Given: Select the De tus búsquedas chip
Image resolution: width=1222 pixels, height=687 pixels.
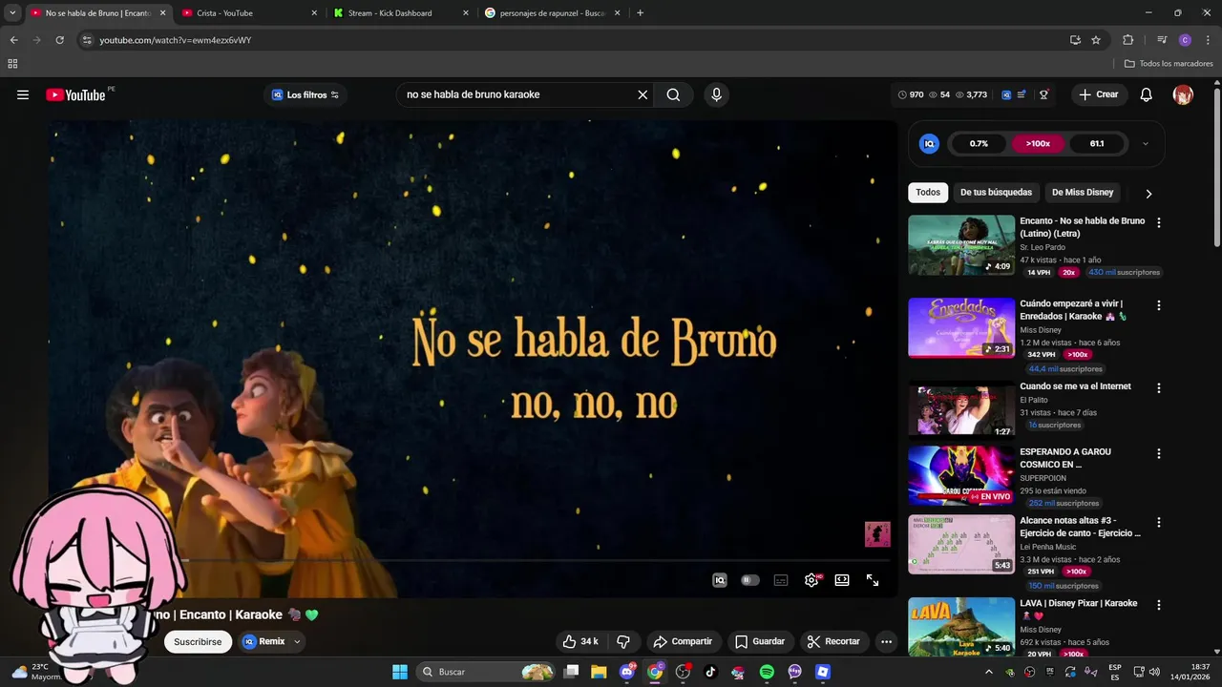Looking at the screenshot, I should pyautogui.click(x=996, y=193).
